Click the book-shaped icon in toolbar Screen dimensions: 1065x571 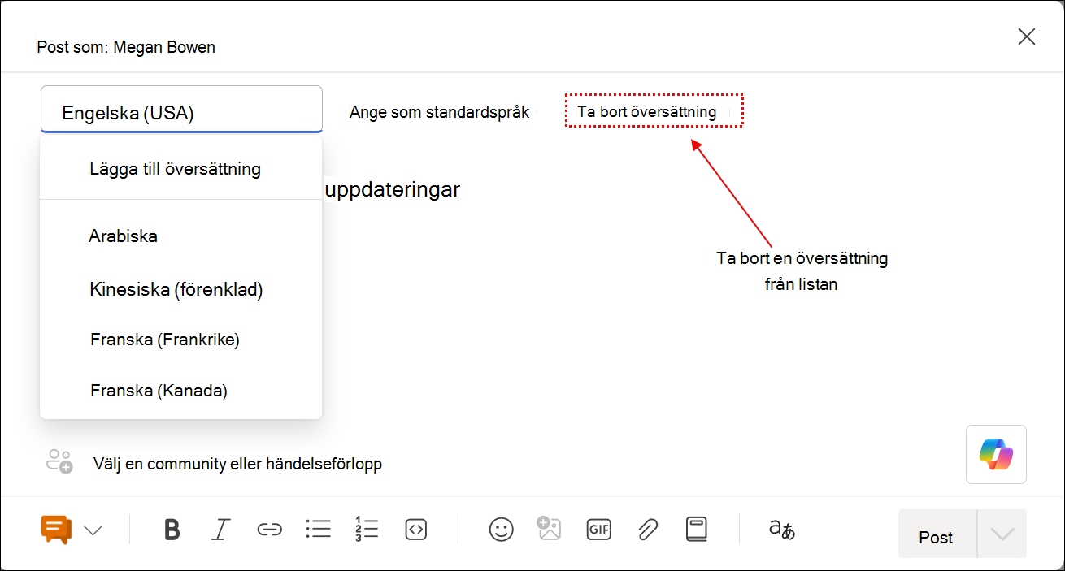[x=696, y=530]
